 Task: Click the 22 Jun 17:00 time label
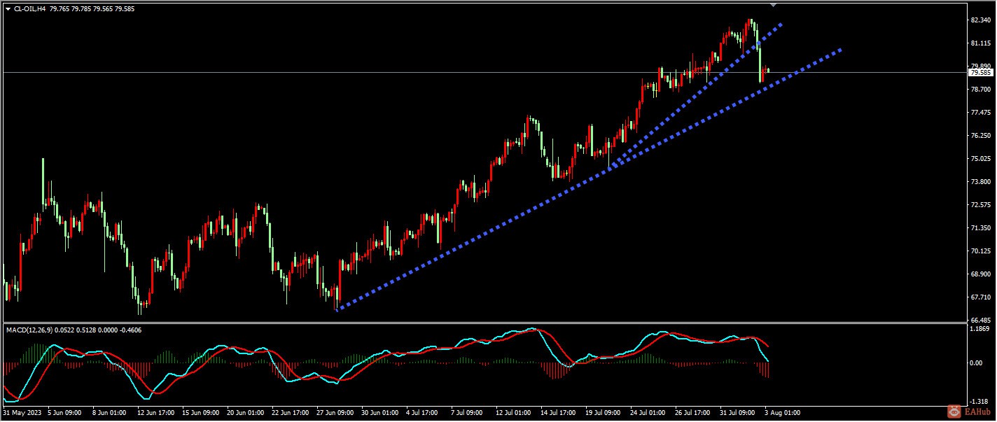coord(291,413)
